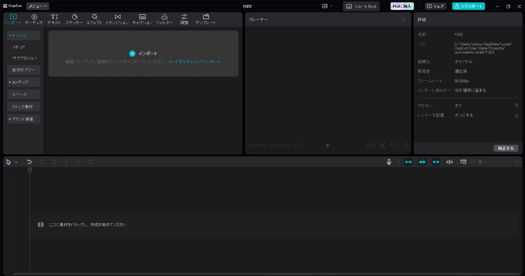The image size is (525, 276).
Task: Open the pointer tool mode dropdown
Action: (16, 162)
